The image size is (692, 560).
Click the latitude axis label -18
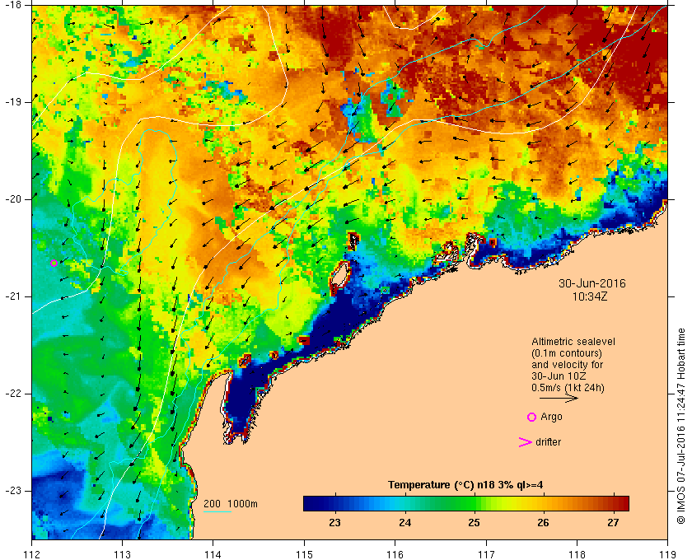tap(14, 5)
